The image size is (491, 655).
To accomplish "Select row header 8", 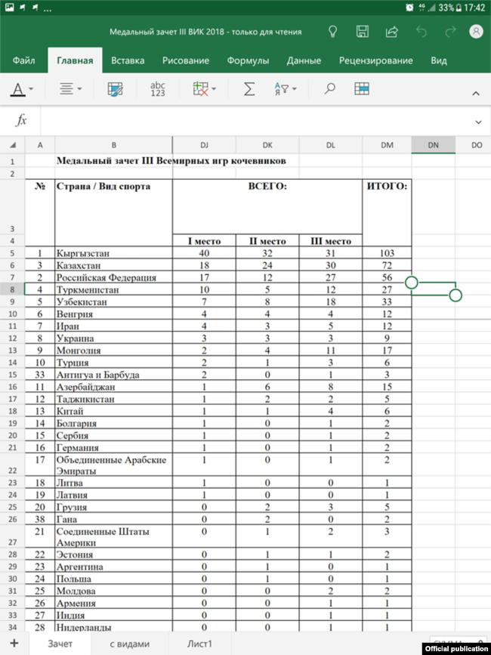I will point(13,289).
